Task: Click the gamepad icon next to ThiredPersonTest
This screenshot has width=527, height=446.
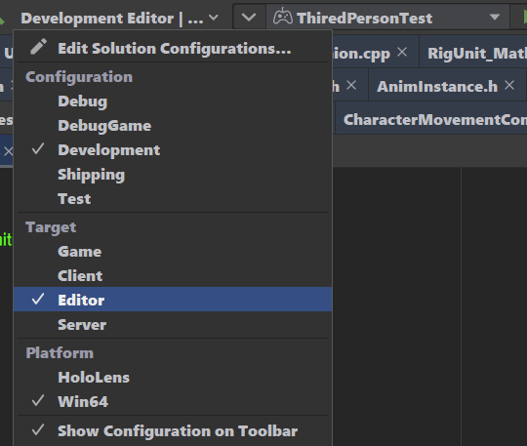Action: [283, 17]
